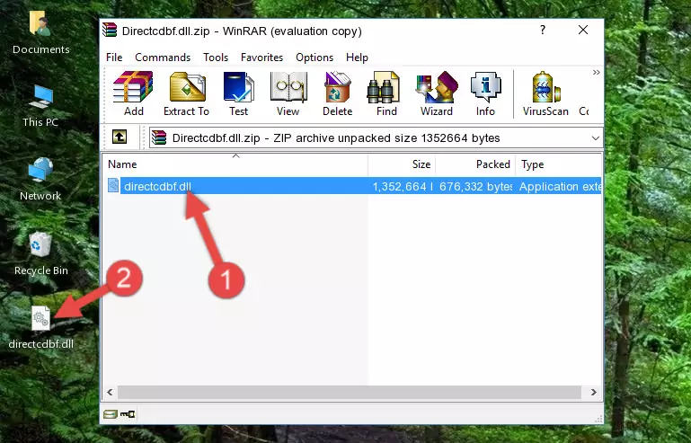The image size is (691, 443).
Task: Click the Application extension type cell
Action: (560, 187)
